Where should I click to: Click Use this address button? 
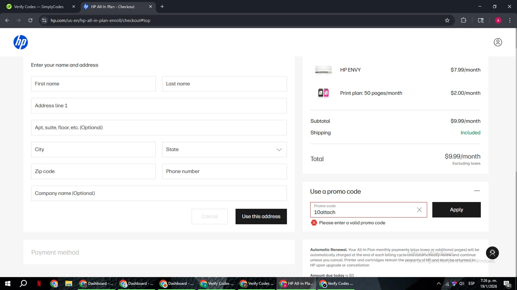(x=261, y=216)
